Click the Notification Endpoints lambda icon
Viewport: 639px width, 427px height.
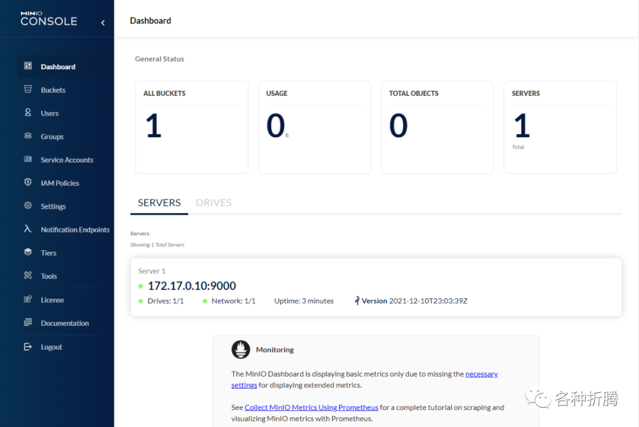28,228
